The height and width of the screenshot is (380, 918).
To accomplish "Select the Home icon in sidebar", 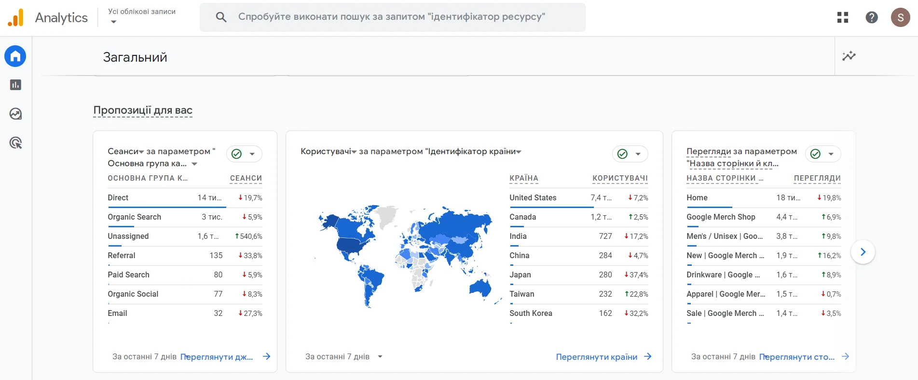I will [x=15, y=56].
